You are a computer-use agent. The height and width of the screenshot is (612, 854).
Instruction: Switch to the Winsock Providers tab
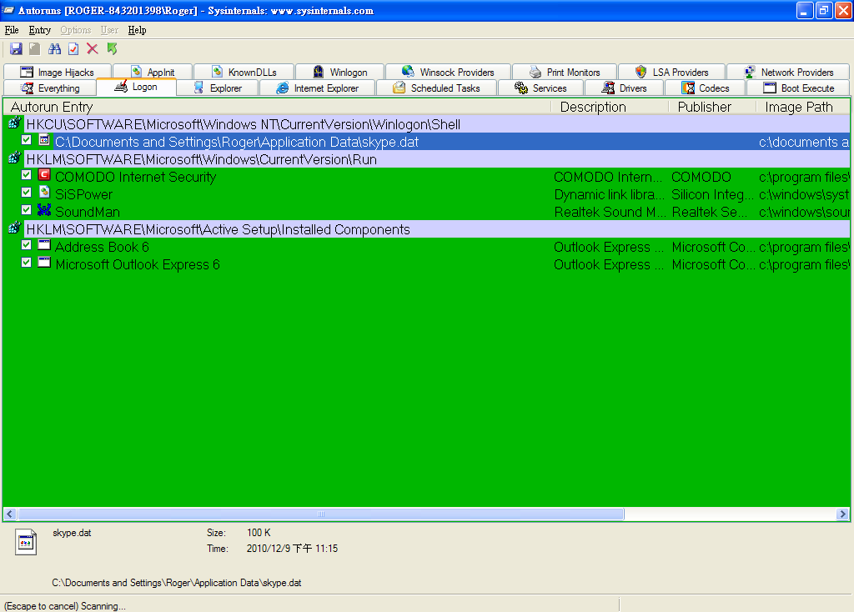click(x=448, y=72)
